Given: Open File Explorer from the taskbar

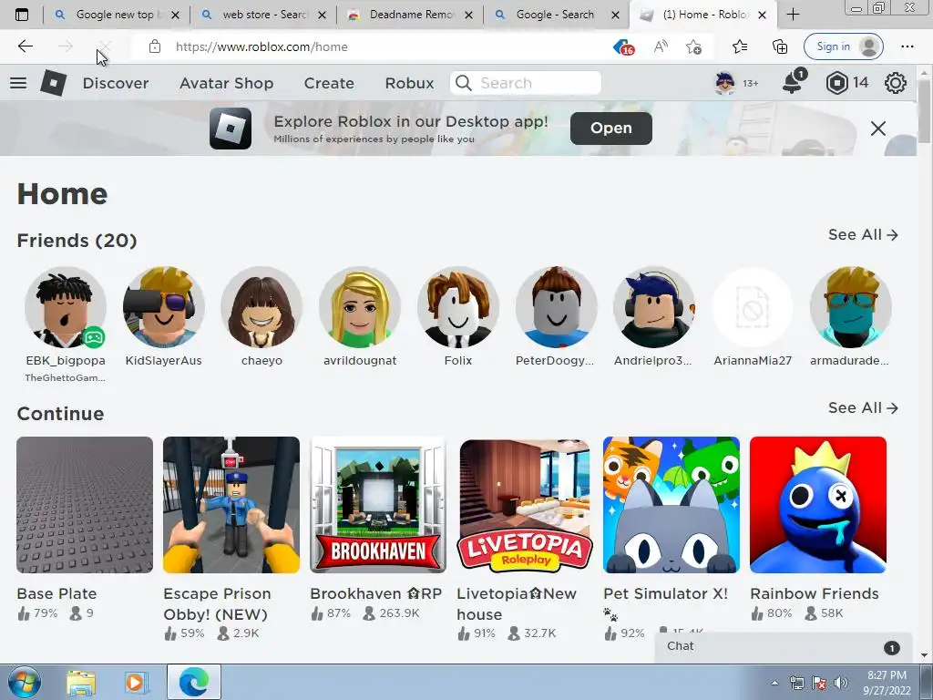Looking at the screenshot, I should coord(81,682).
